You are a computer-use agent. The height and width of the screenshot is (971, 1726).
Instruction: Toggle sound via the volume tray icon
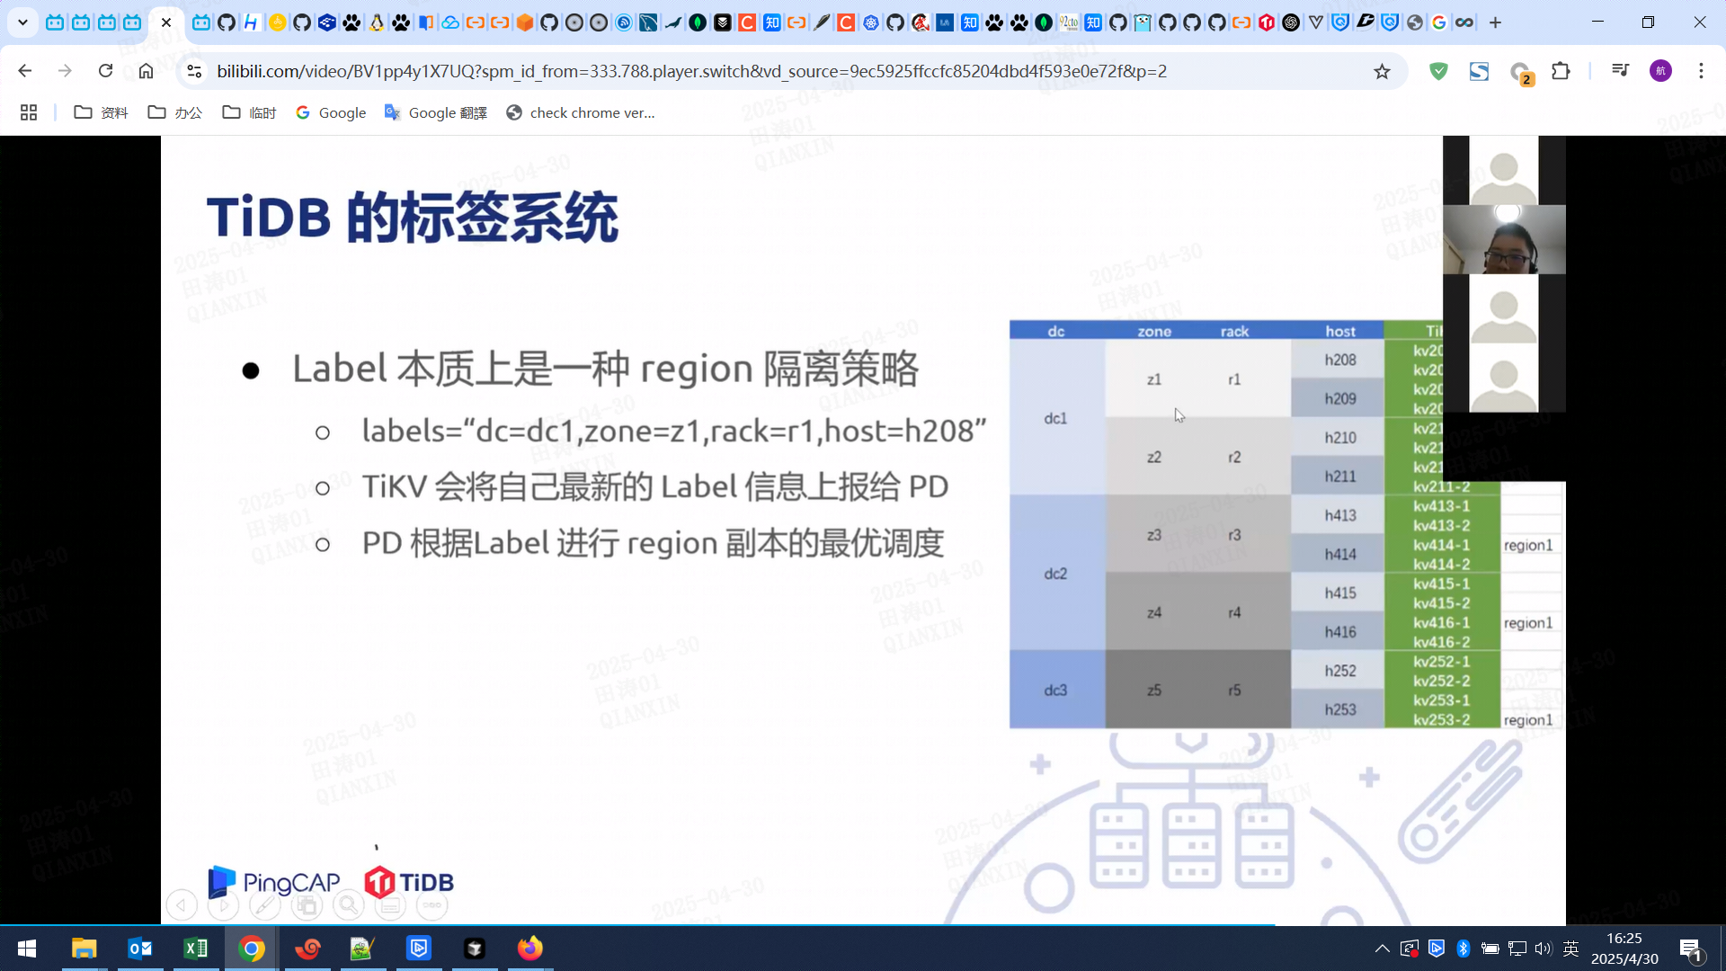(1544, 949)
